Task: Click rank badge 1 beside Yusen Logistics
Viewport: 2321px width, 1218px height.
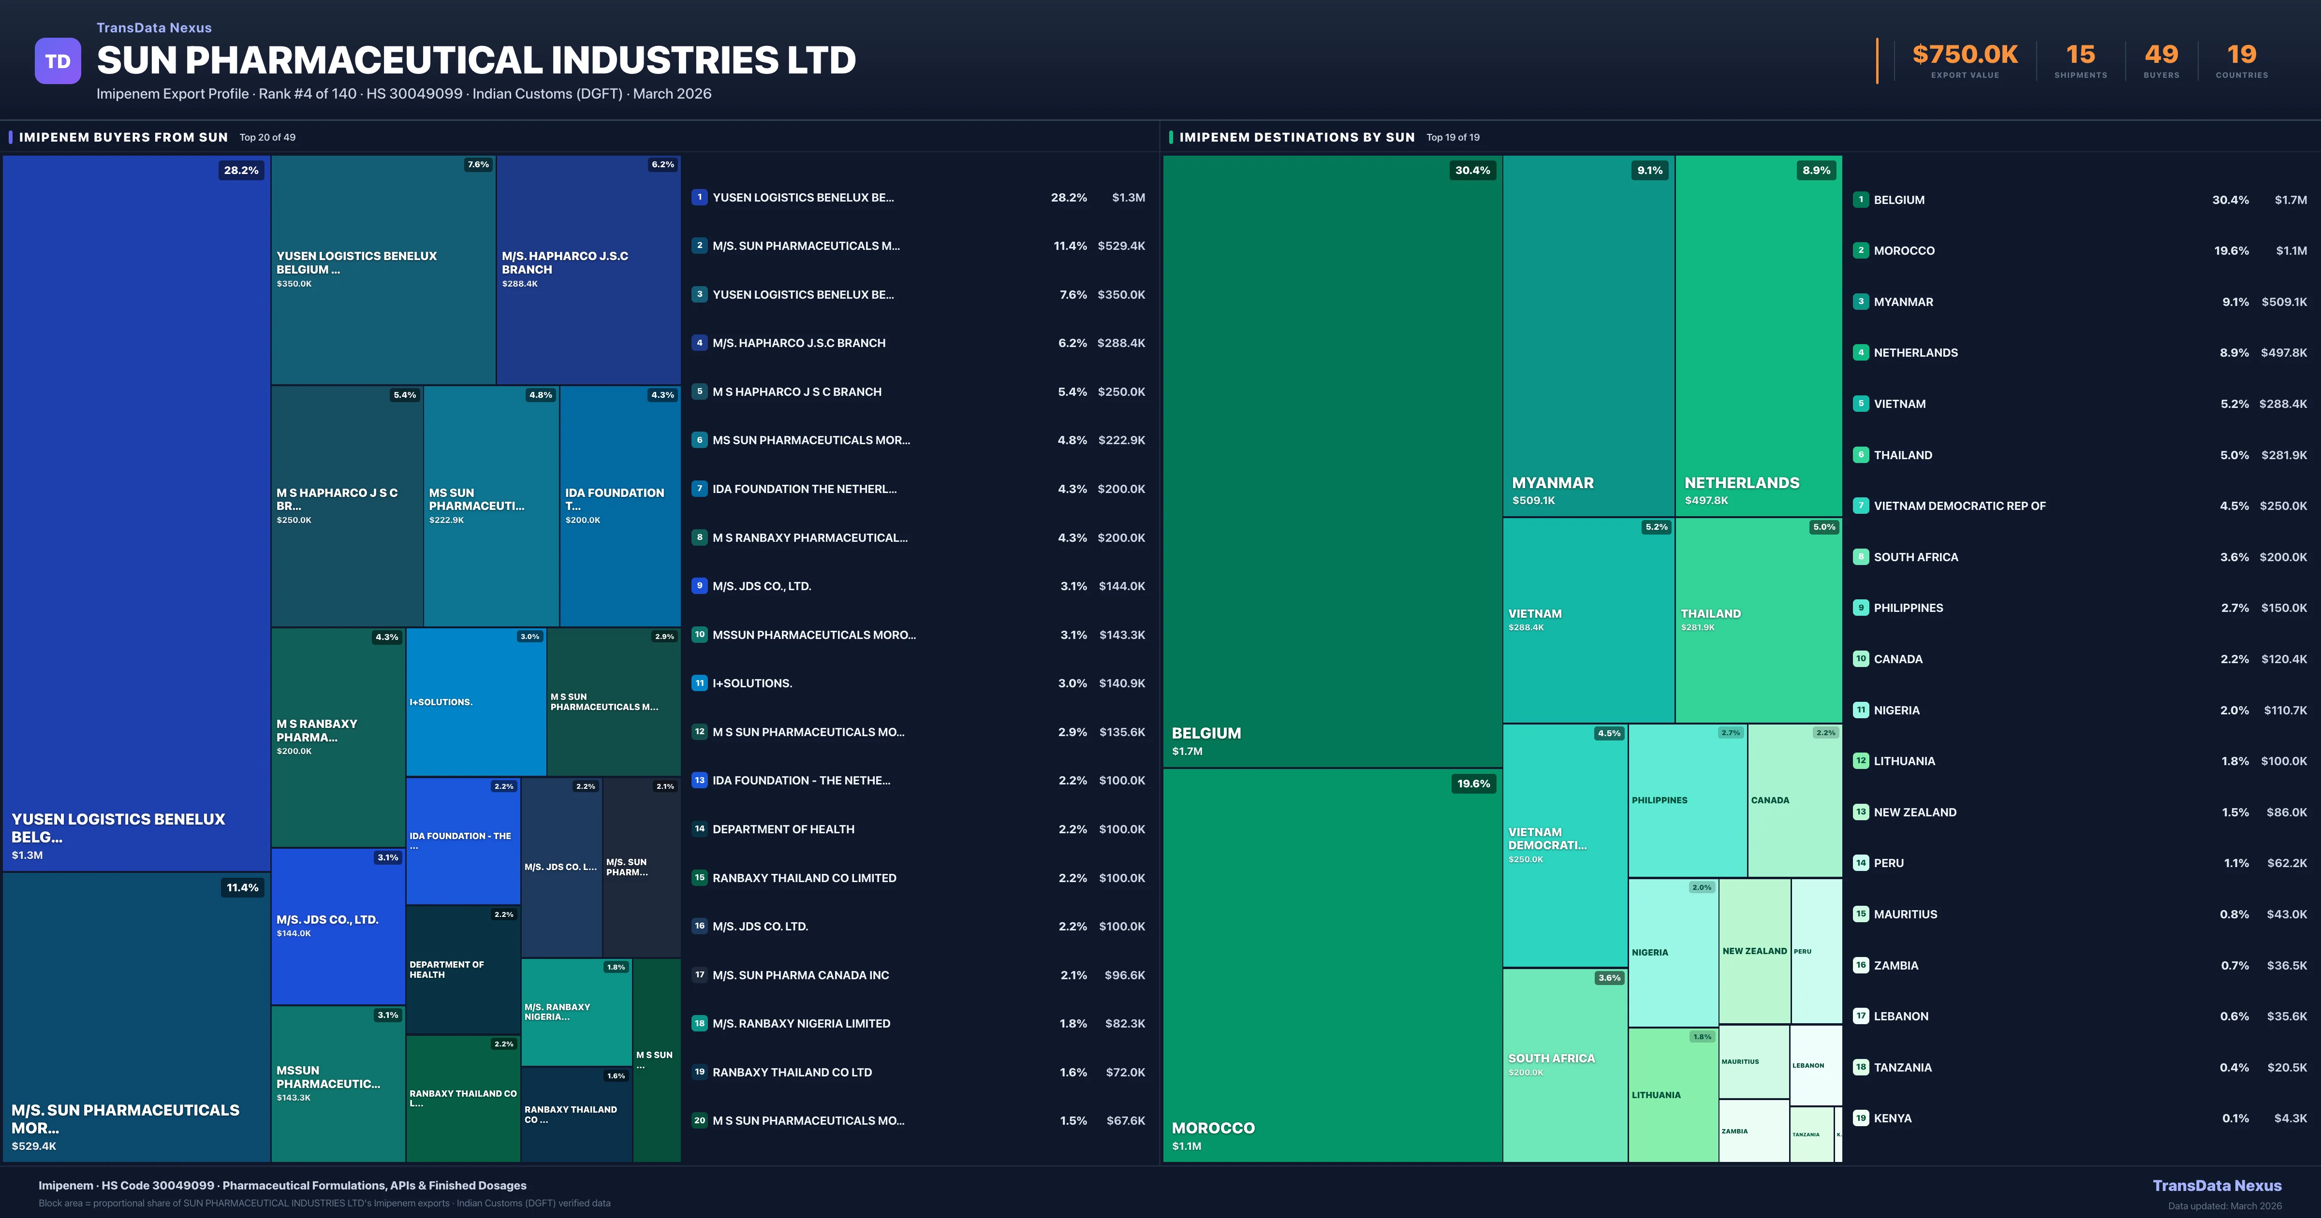Action: click(x=699, y=197)
